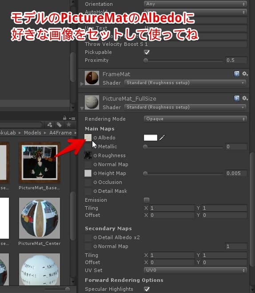
Task: Toggle the Pickupable checkbox
Action: coord(147,52)
